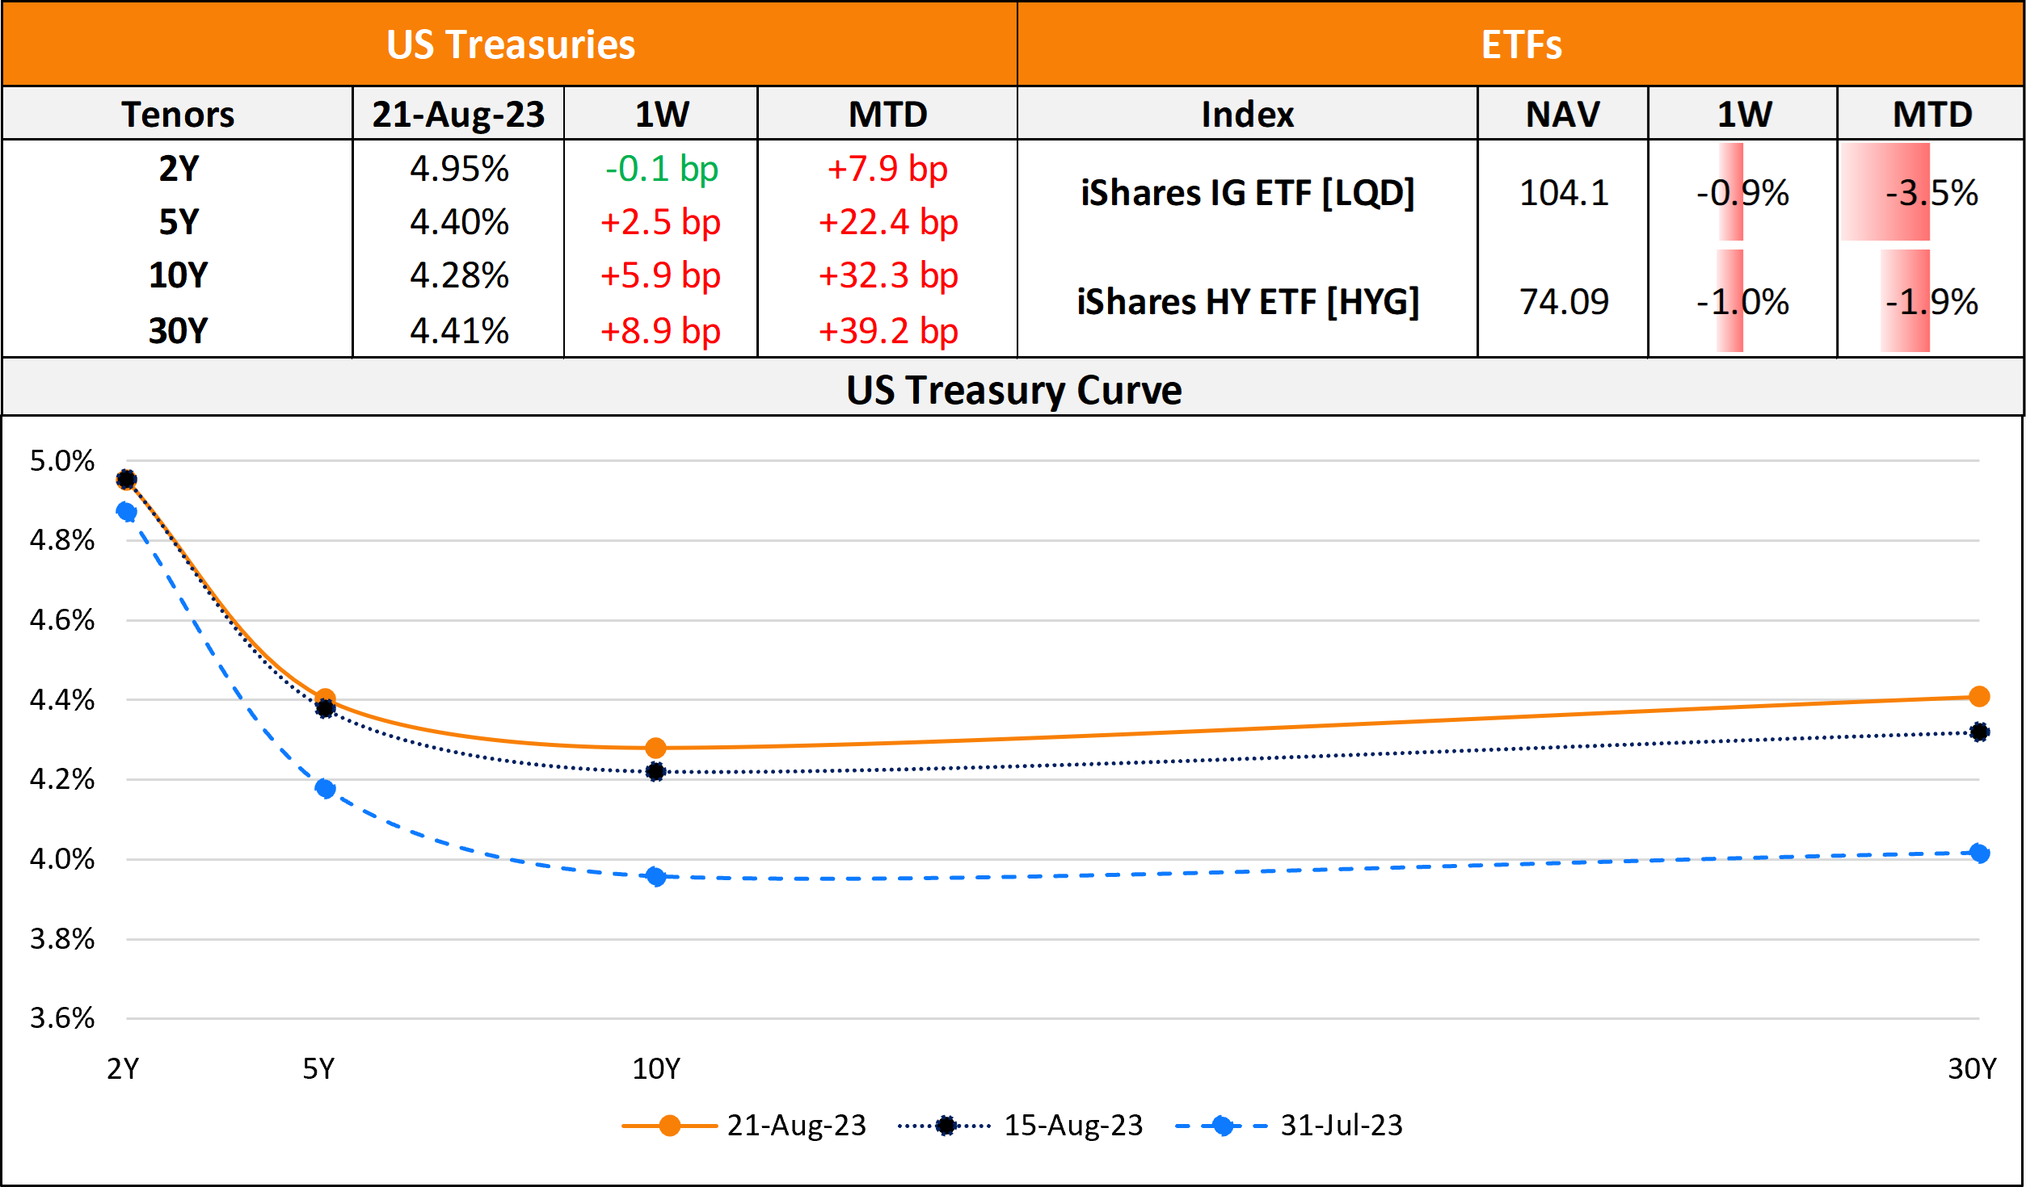This screenshot has height=1187, width=2026.
Task: Click the 30Y MTD +39.2 bp value
Action: (x=887, y=331)
